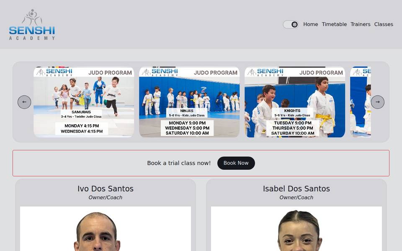Open Isabel Dos Santos's portrait photo
Image resolution: width=402 pixels, height=251 pixels.
296,229
